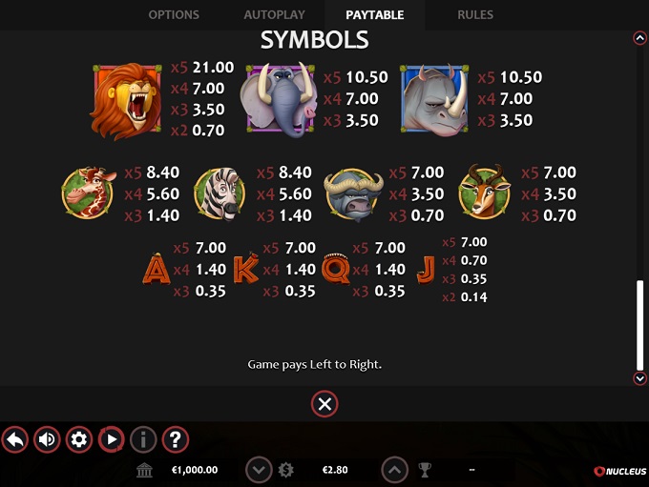The height and width of the screenshot is (487, 649).
Task: Click the back arrow button
Action: (x=15, y=439)
